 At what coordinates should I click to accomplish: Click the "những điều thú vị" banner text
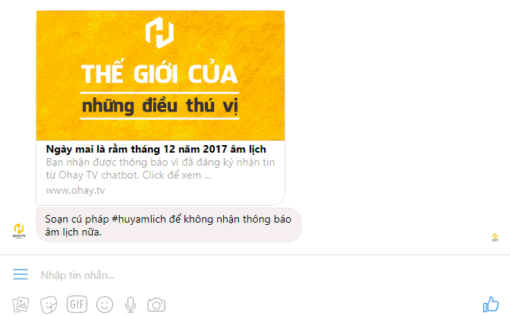click(159, 106)
